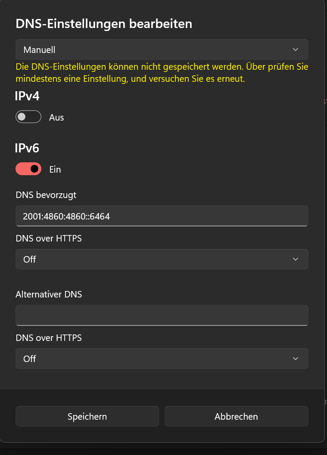The height and width of the screenshot is (455, 327).
Task: Click the Abbrechen button
Action: 236,416
